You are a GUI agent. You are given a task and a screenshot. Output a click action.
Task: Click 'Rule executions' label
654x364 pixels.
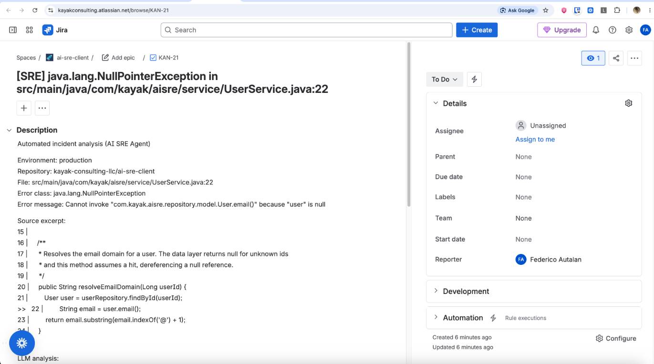click(526, 318)
